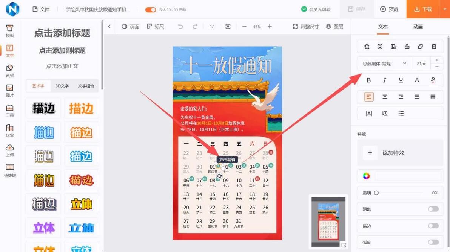The image size is (450, 252).
Task: Open the 上传 upload panel
Action: click(x=10, y=151)
